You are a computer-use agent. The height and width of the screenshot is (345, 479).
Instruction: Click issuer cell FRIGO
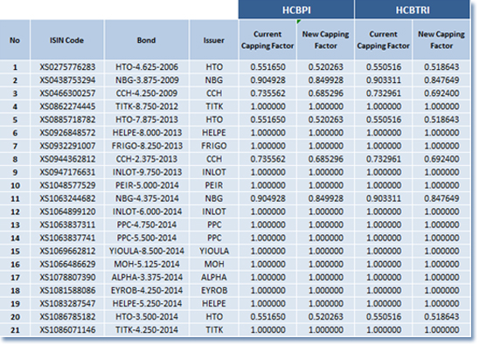(x=214, y=146)
